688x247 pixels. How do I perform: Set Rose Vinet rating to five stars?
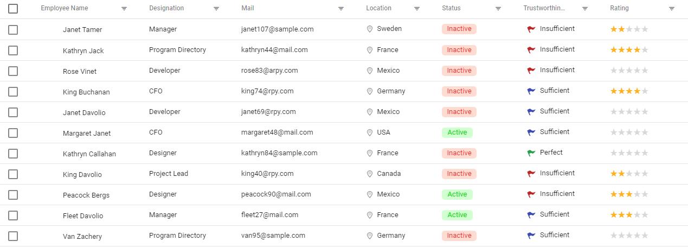click(645, 71)
